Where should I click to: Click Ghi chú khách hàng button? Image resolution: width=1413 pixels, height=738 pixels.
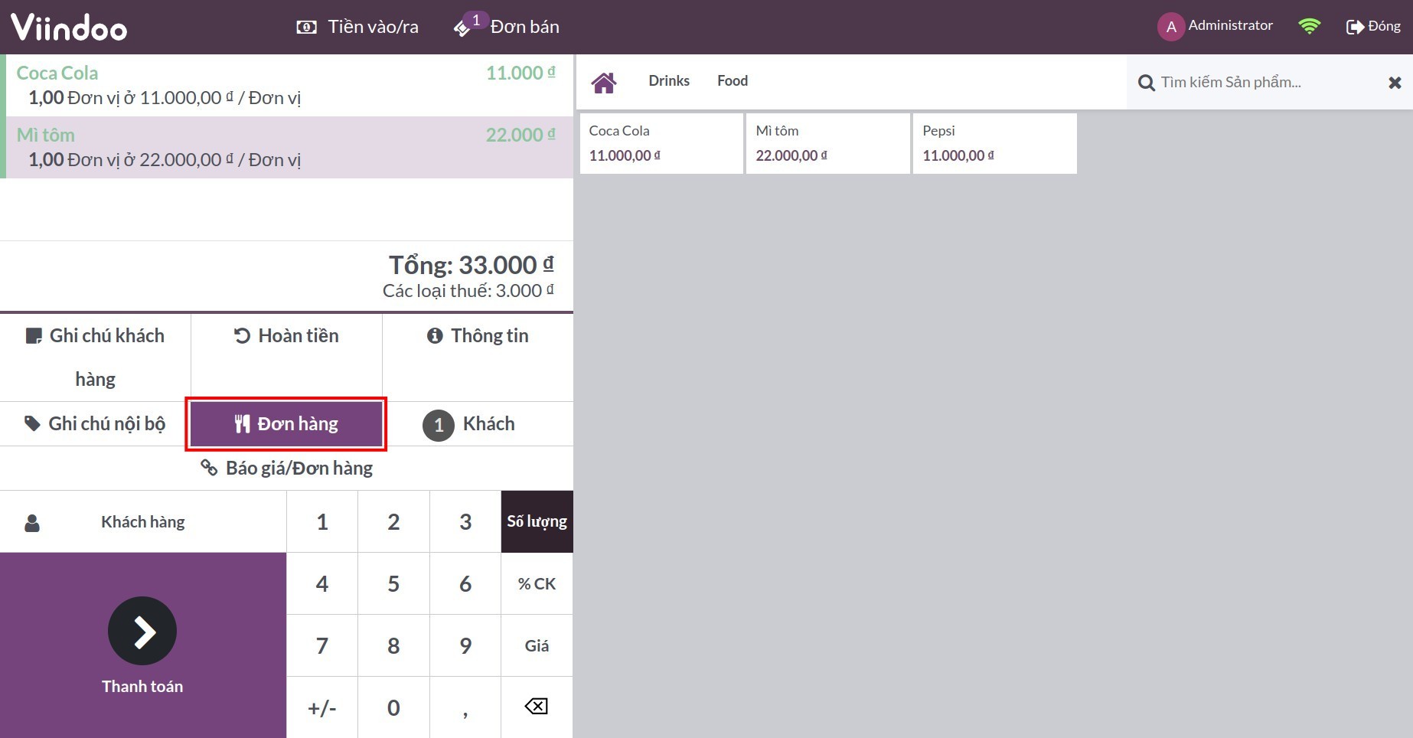click(95, 358)
